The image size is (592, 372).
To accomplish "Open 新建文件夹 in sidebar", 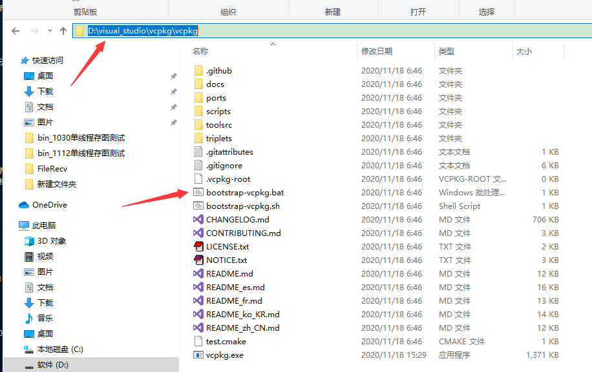I will (57, 184).
